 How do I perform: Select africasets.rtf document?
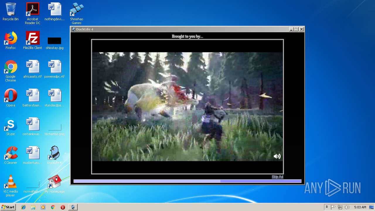pos(33,69)
